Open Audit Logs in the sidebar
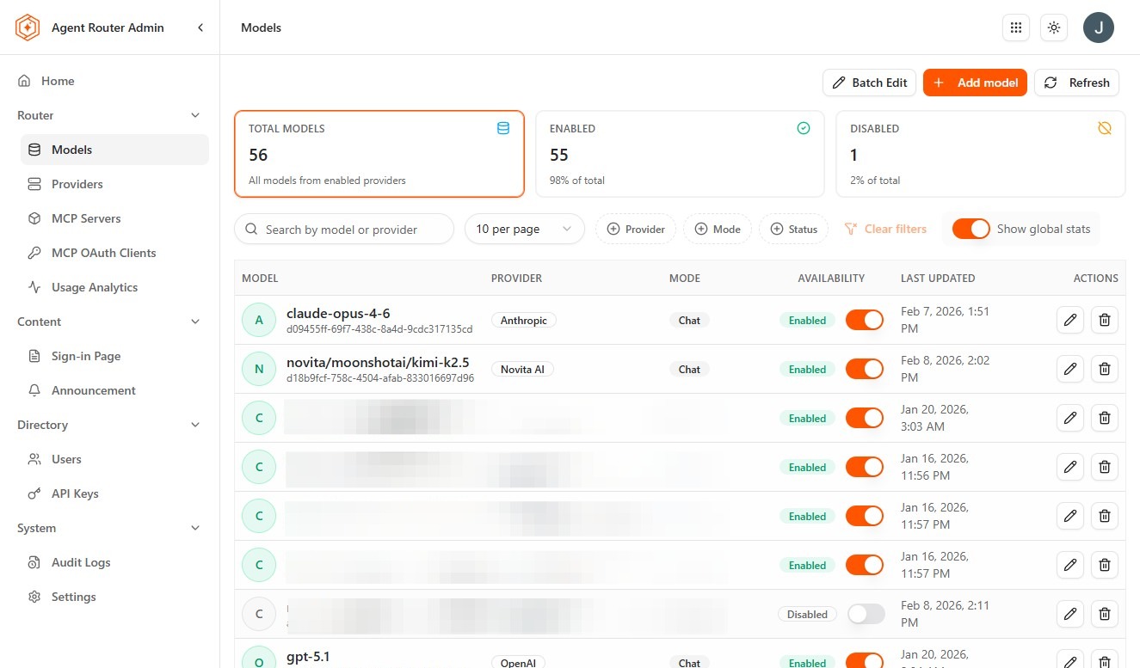The height and width of the screenshot is (668, 1140). pyautogui.click(x=114, y=562)
